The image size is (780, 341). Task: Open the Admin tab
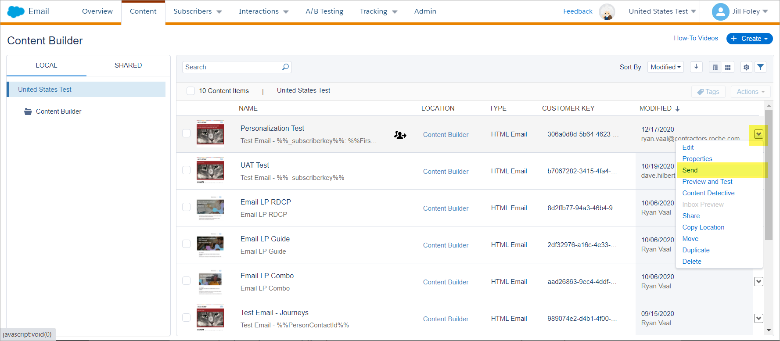[425, 11]
